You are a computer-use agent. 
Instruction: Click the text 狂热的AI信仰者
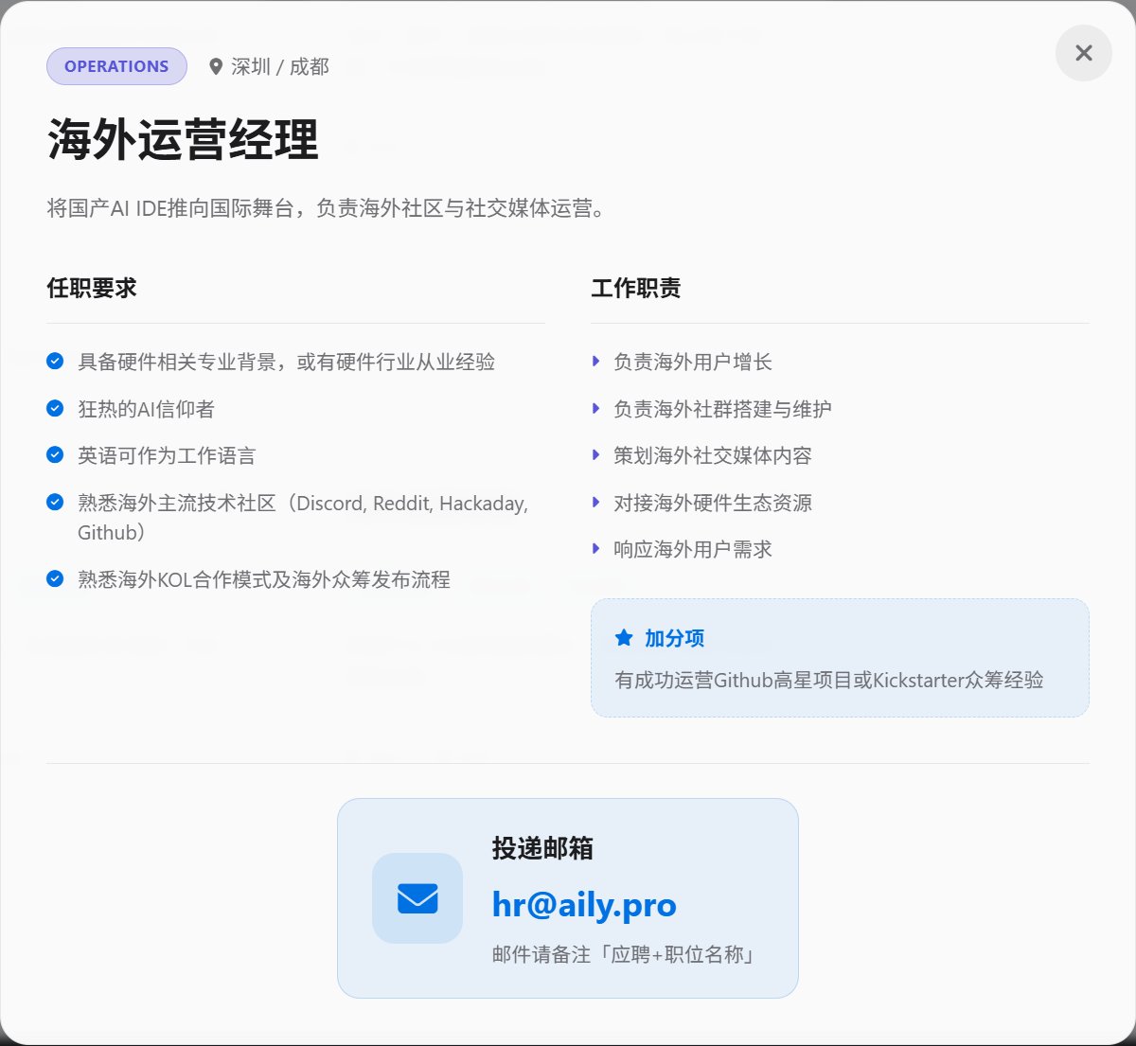[x=146, y=409]
